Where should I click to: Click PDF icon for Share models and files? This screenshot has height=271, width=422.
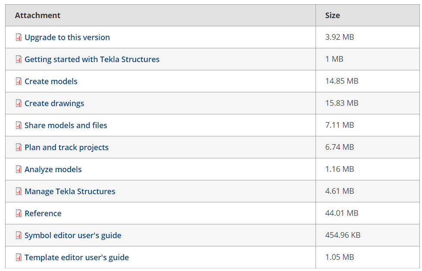[19, 125]
